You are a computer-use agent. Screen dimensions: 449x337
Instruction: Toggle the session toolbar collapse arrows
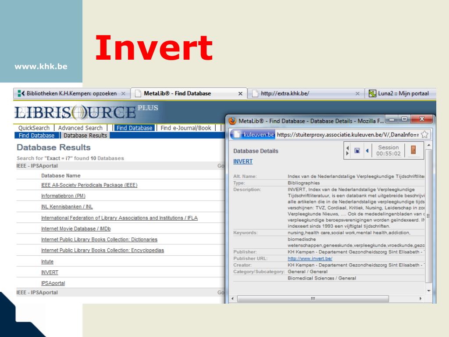[347, 151]
